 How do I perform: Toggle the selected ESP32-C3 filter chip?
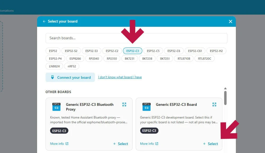coord(132,51)
